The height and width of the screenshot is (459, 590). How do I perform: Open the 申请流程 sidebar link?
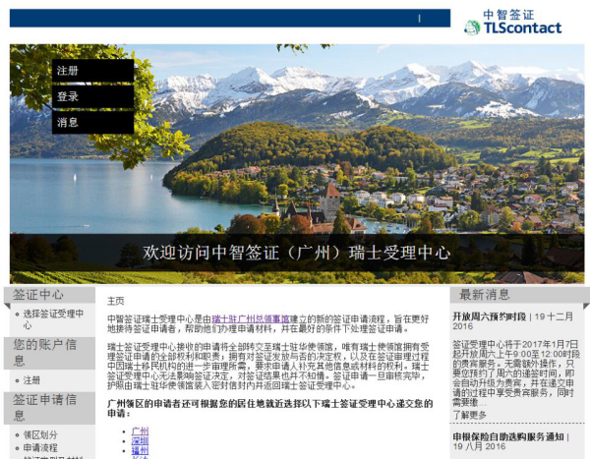point(40,448)
